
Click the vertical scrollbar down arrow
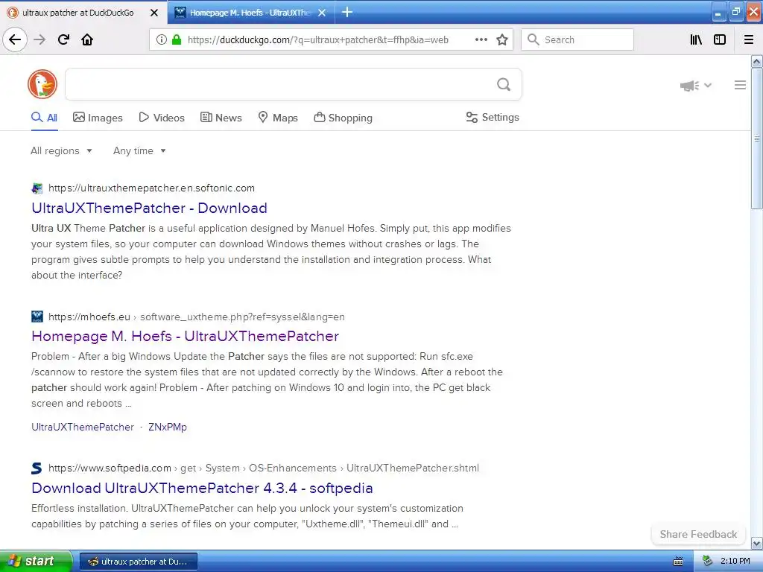pyautogui.click(x=757, y=543)
